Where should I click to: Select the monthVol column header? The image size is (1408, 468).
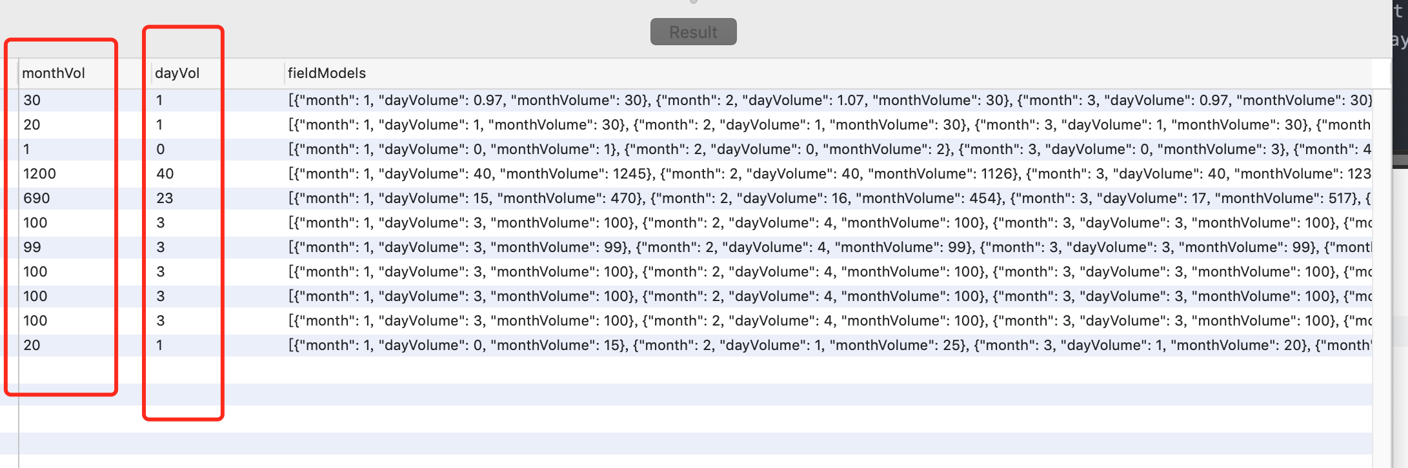pos(84,73)
